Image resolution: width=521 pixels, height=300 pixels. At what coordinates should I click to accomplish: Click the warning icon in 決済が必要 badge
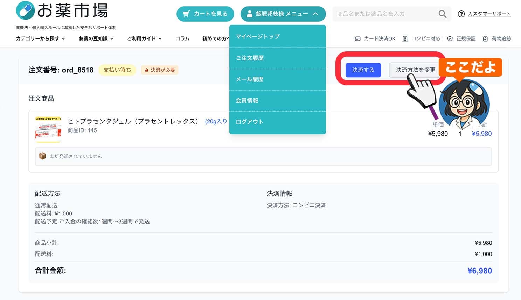click(x=147, y=70)
